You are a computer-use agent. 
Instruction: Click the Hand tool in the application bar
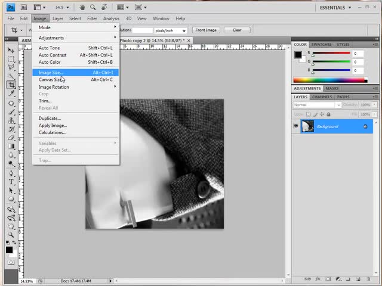pyautogui.click(x=82, y=8)
